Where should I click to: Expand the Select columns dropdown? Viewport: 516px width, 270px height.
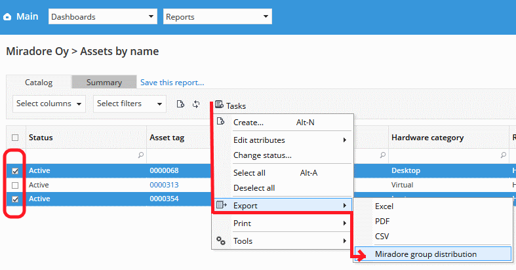coord(50,104)
